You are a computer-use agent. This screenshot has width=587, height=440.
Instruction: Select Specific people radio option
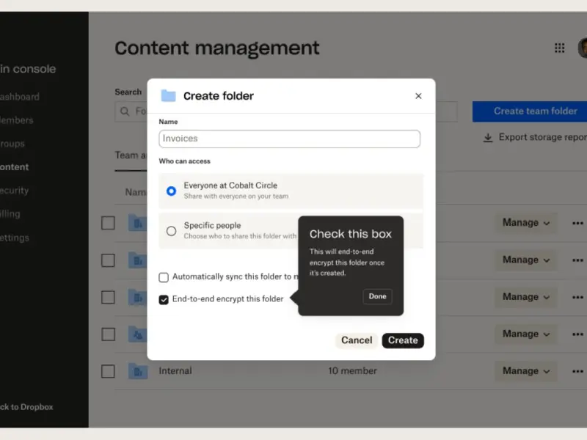[x=171, y=231]
